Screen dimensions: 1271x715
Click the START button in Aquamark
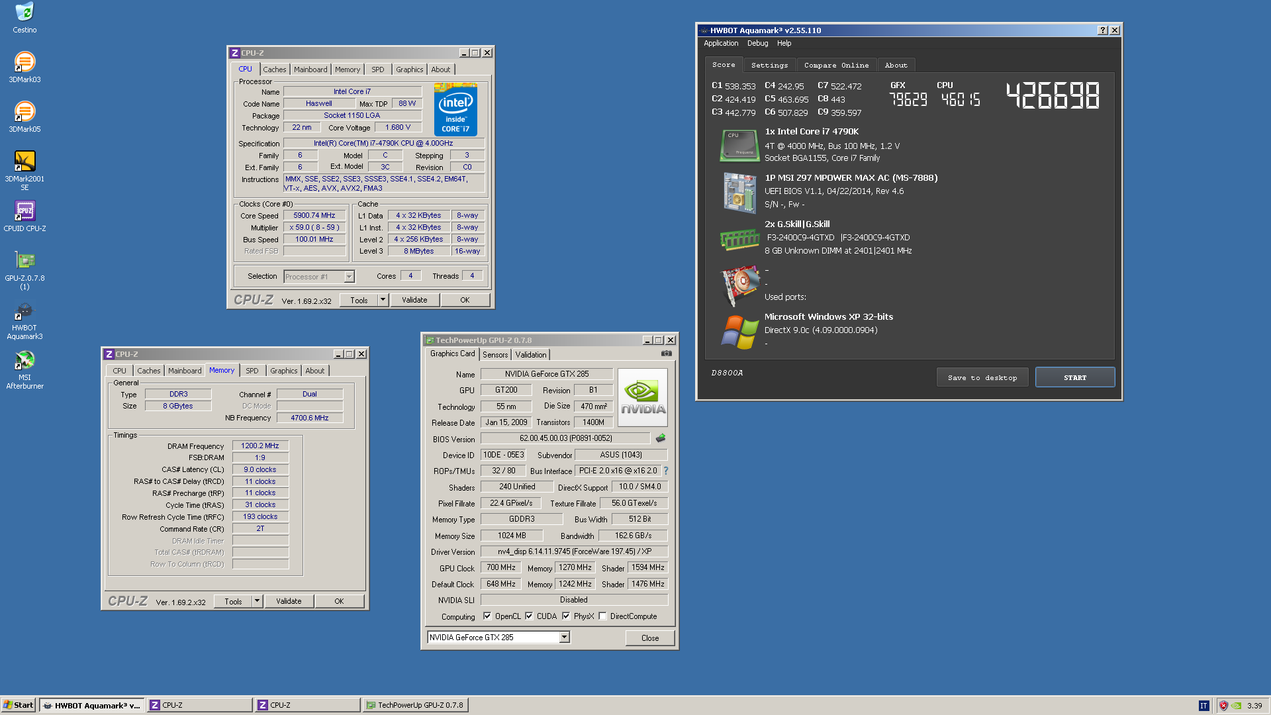tap(1075, 377)
